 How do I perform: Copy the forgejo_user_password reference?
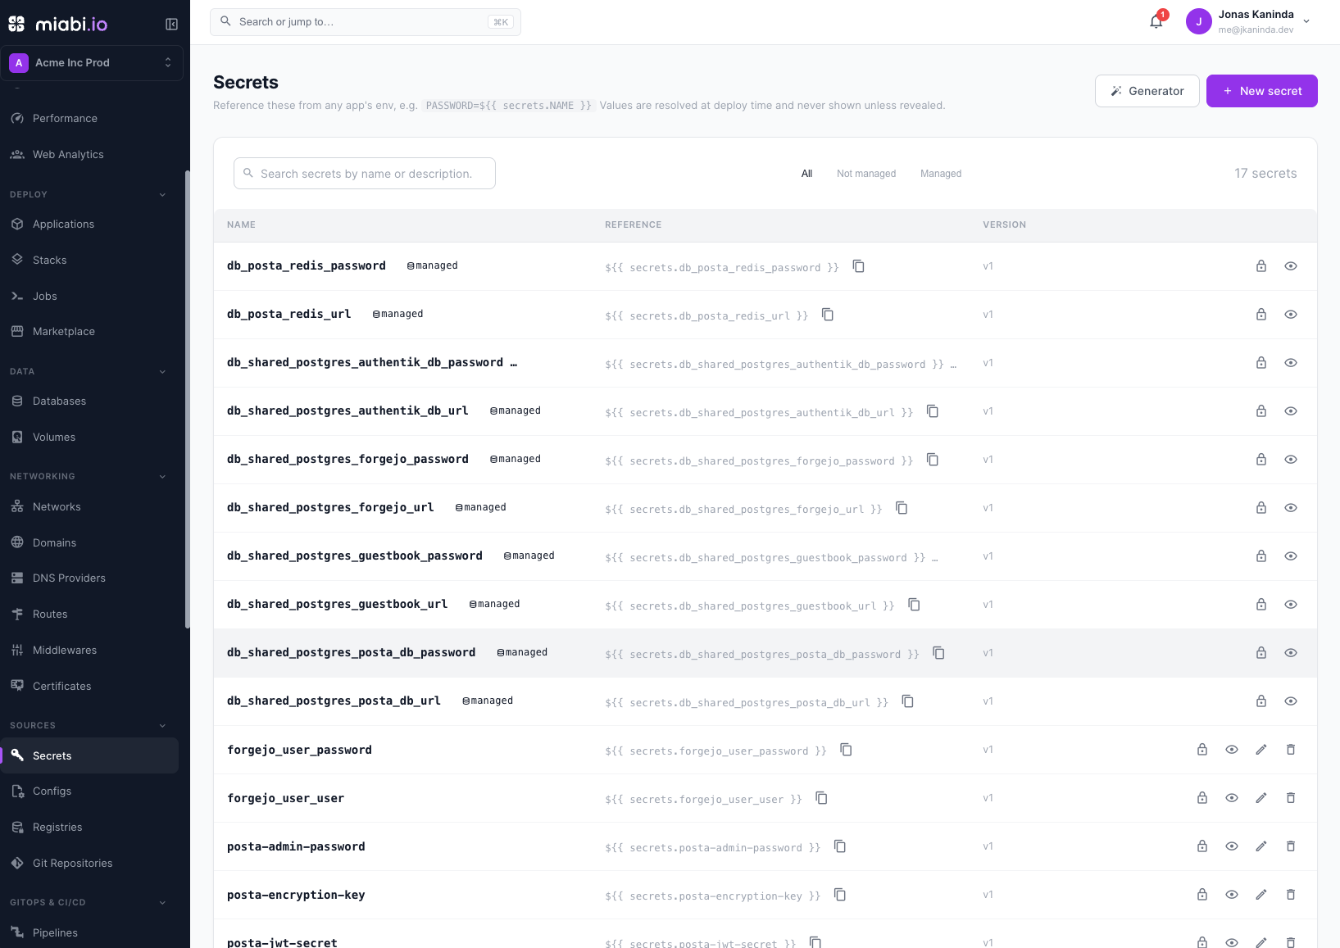click(846, 750)
